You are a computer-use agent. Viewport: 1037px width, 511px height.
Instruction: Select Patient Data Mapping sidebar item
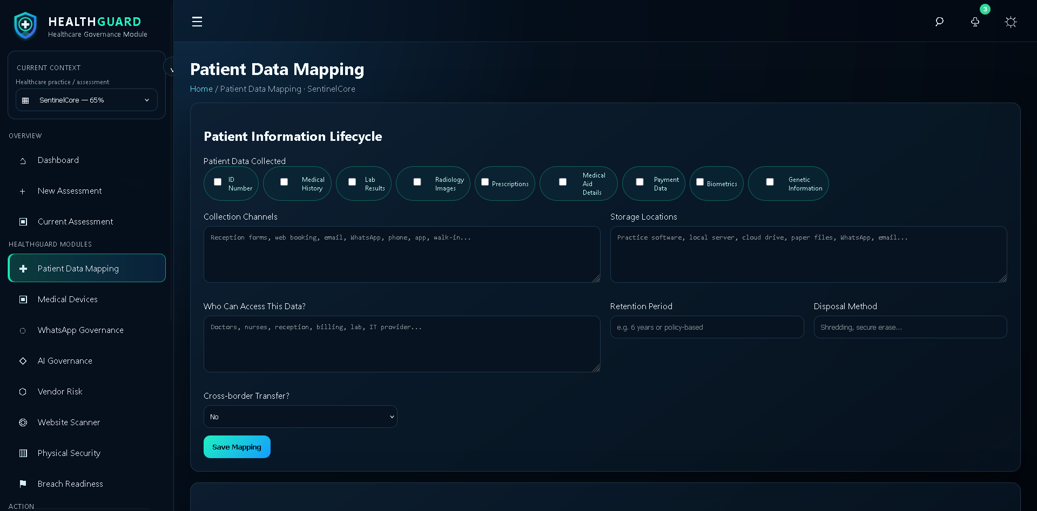pos(86,268)
